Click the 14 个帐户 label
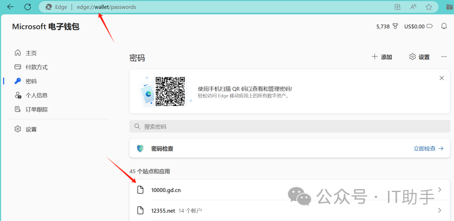454x221 pixels. tap(190, 210)
